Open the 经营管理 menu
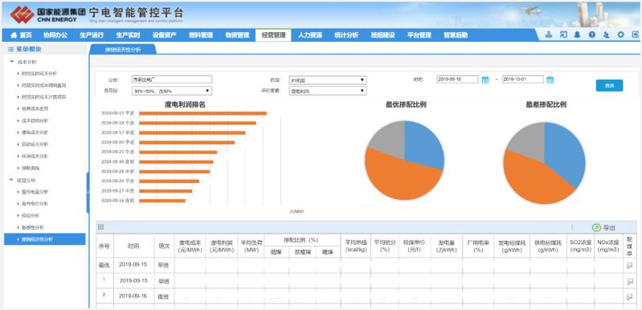Image resolution: width=642 pixels, height=310 pixels. tap(273, 35)
